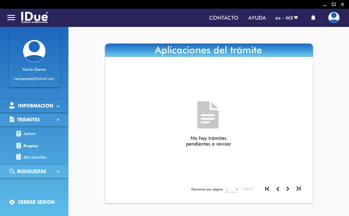Open the user avatar in top bar
349x216 pixels.
334,18
